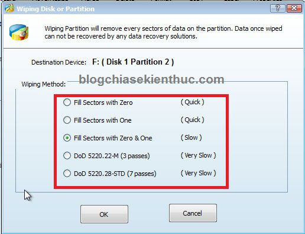The width and height of the screenshot is (305, 234).
Task: Click the title bar application icon
Action: [x=9, y=8]
